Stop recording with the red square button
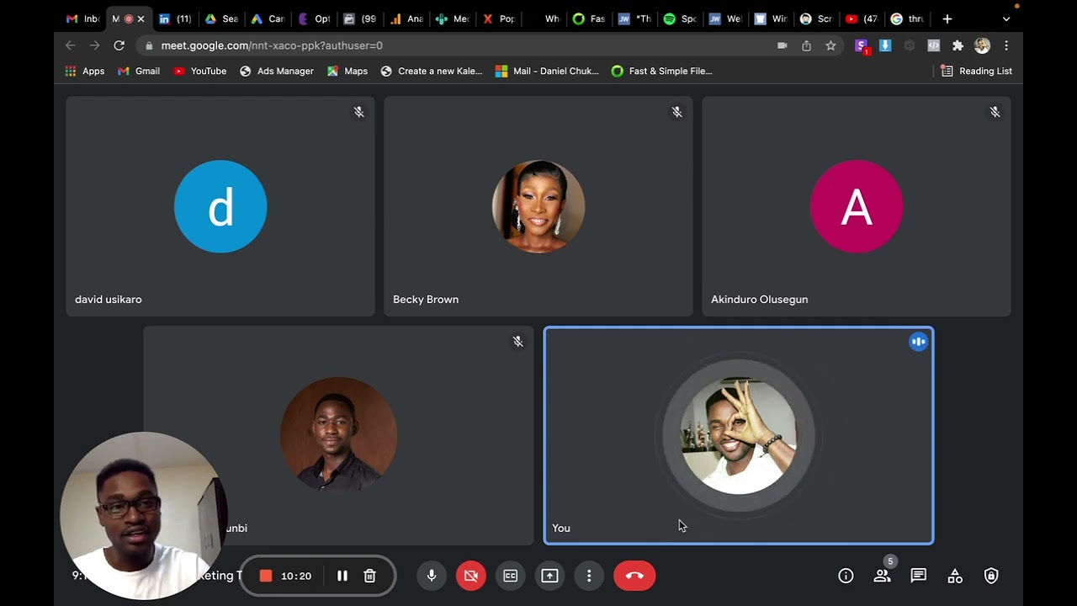 coord(266,576)
